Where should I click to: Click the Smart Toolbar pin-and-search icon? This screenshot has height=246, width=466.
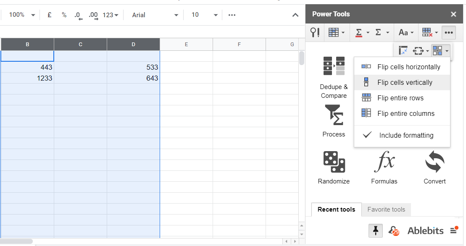coord(315,32)
